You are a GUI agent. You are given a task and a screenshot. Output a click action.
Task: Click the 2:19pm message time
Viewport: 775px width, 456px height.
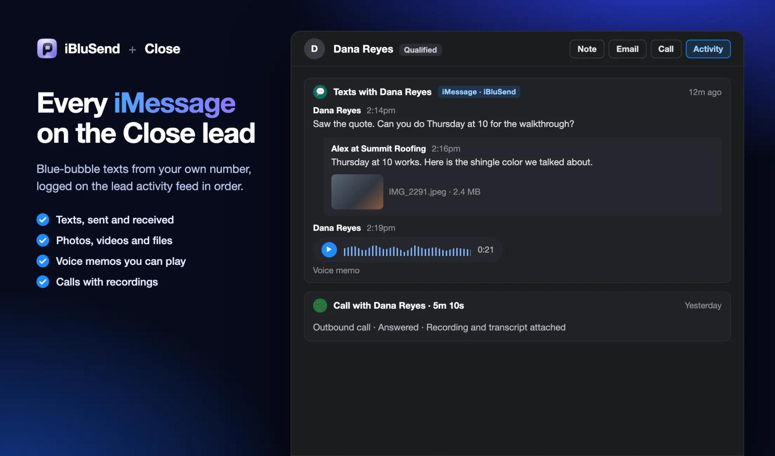point(381,228)
